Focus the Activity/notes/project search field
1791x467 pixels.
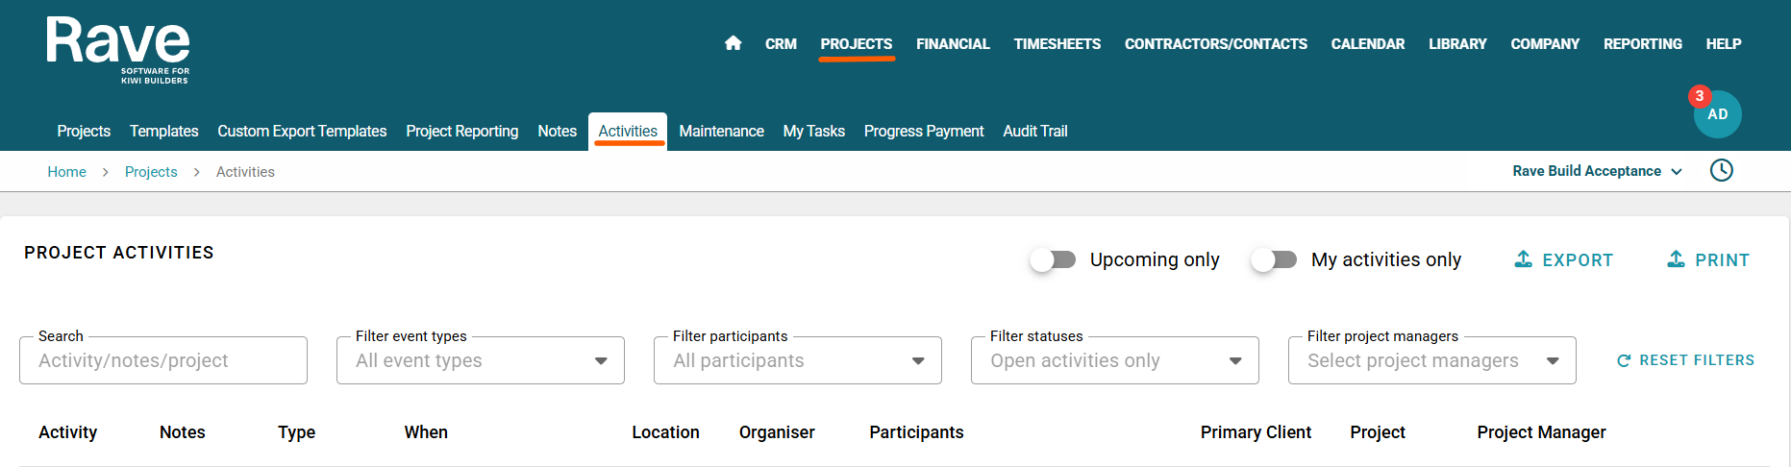tap(163, 361)
